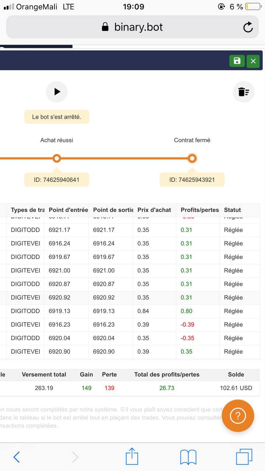Viewport: 265px width, 471px height.
Task: Click the Achat réussi timeline marker circle
Action: [57, 158]
